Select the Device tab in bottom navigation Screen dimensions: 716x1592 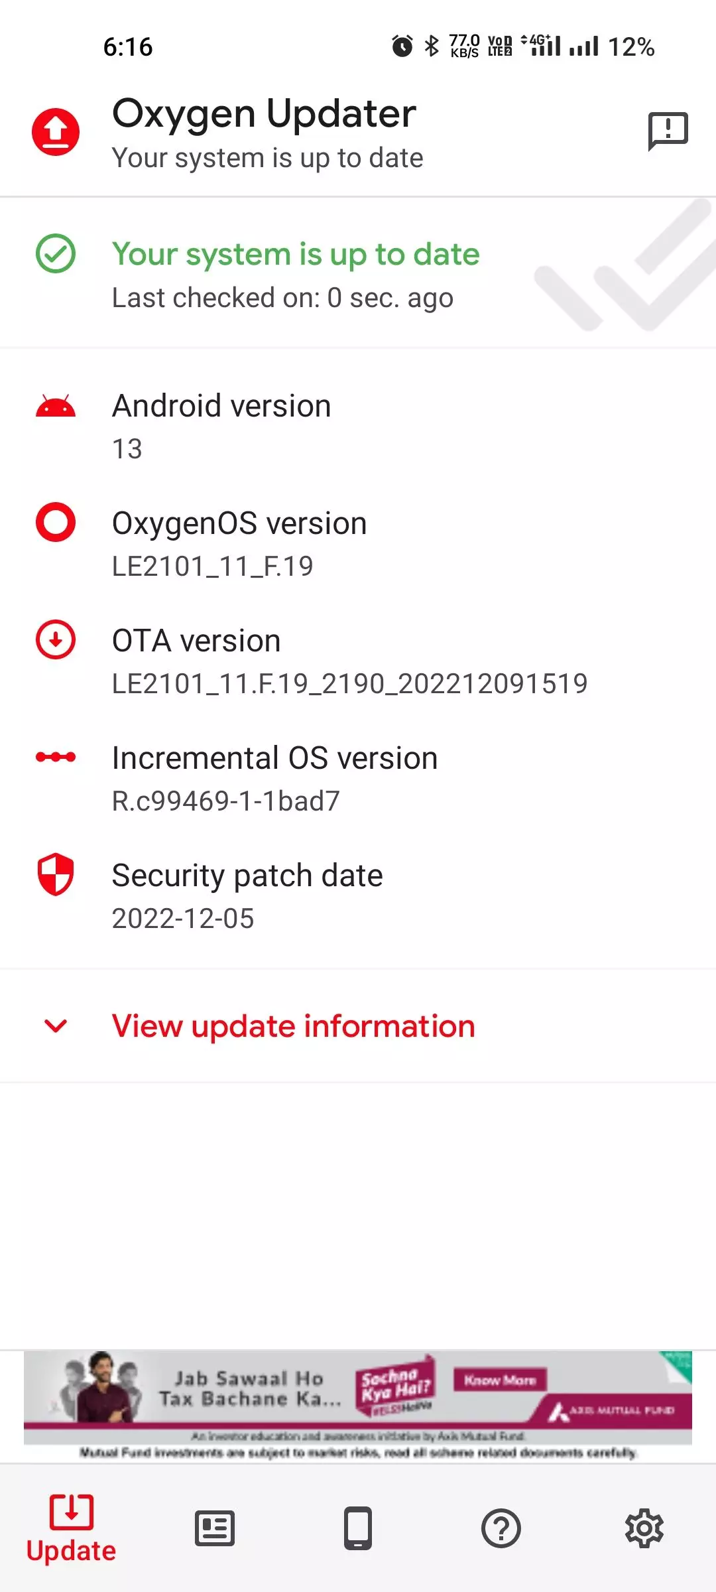pos(358,1528)
